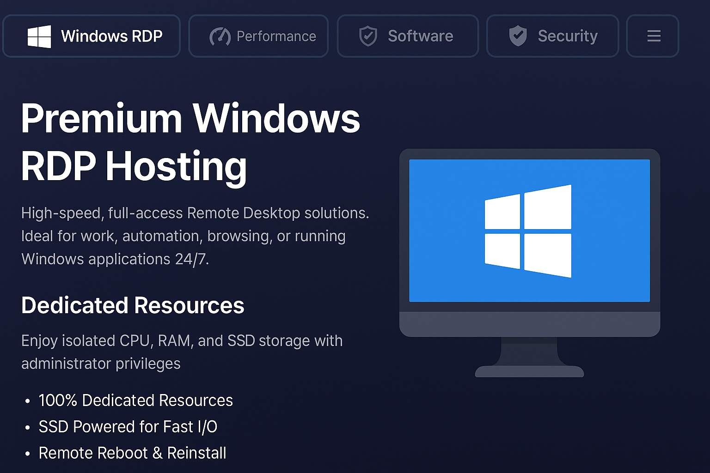Click the Dedicated Resources heading
This screenshot has width=710, height=473.
133,305
